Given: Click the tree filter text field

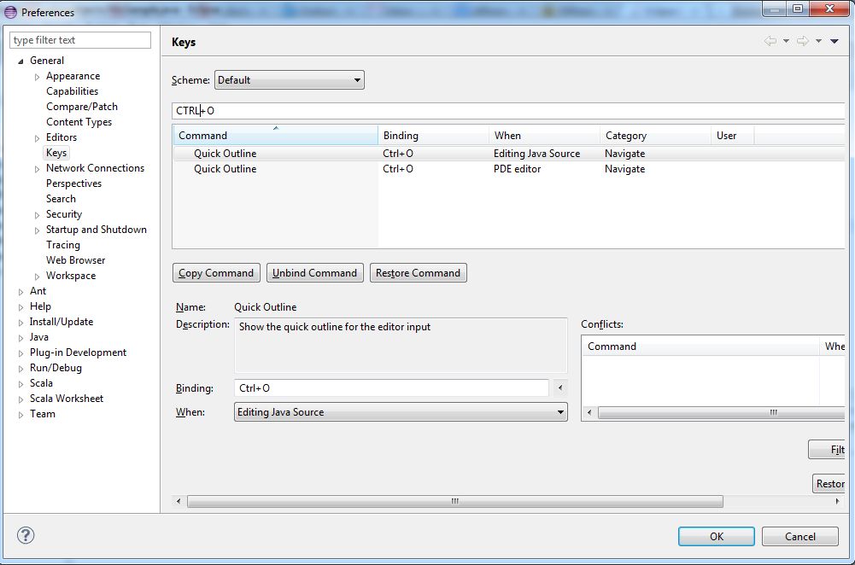Looking at the screenshot, I should coord(80,40).
